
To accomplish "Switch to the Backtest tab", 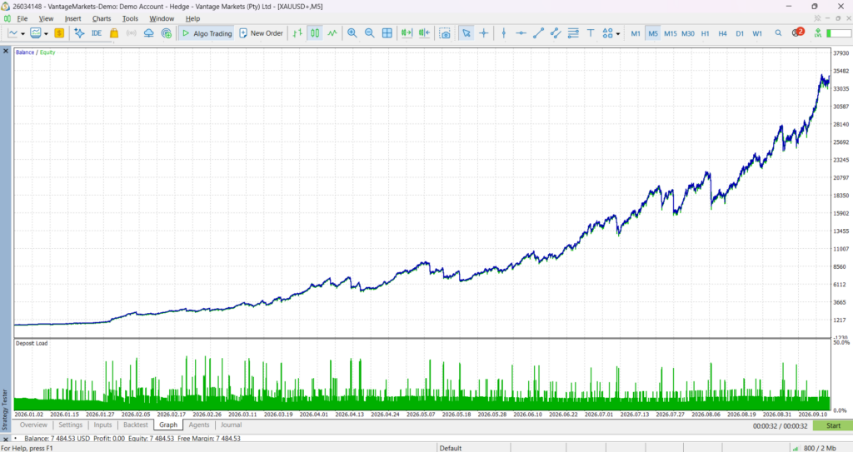I will coord(136,425).
